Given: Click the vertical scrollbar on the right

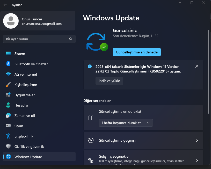Looking at the screenshot, I should coord(209,72).
